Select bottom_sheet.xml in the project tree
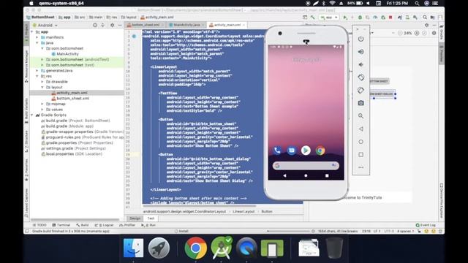The height and width of the screenshot is (263, 468). pos(70,98)
